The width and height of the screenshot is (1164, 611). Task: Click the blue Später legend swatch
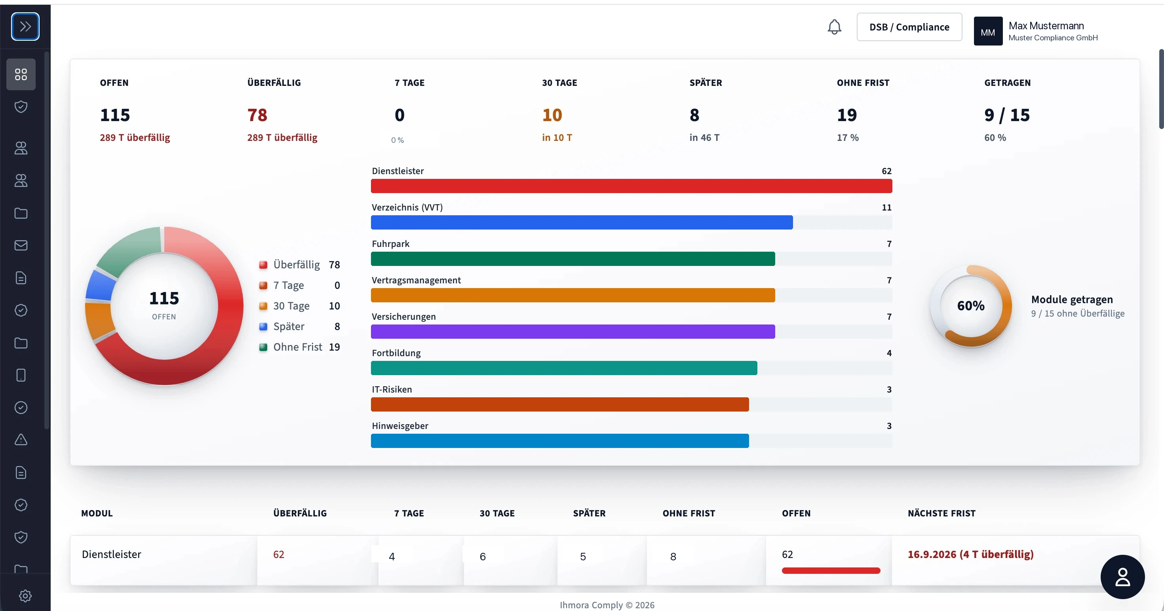click(x=263, y=326)
